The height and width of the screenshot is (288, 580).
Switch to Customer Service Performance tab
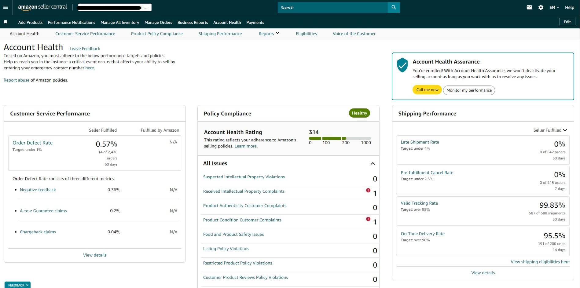(85, 34)
